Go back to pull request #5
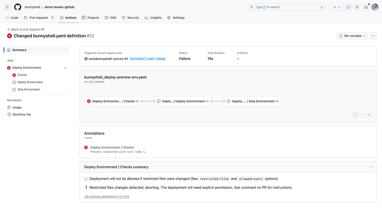The width and height of the screenshot is (382, 221). [26, 29]
